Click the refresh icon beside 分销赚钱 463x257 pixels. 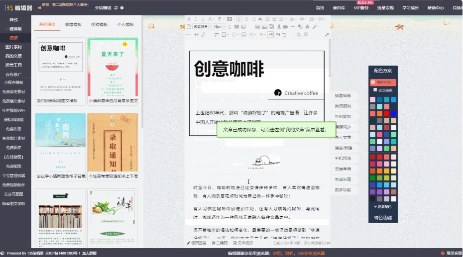coord(116,8)
